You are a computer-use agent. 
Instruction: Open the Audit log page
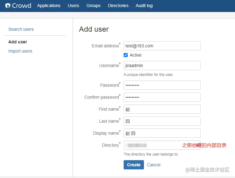[x=144, y=6]
